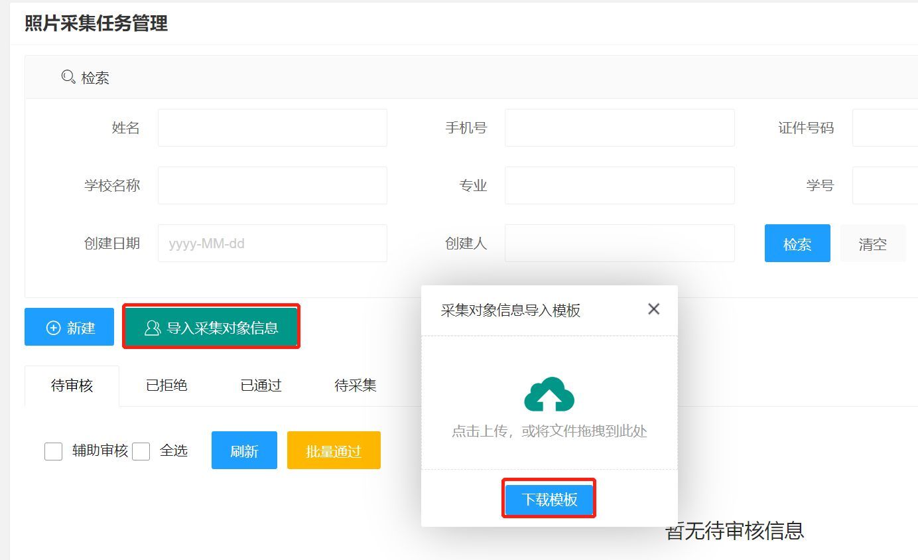Click the 专业 input field
The width and height of the screenshot is (918, 560).
click(620, 185)
